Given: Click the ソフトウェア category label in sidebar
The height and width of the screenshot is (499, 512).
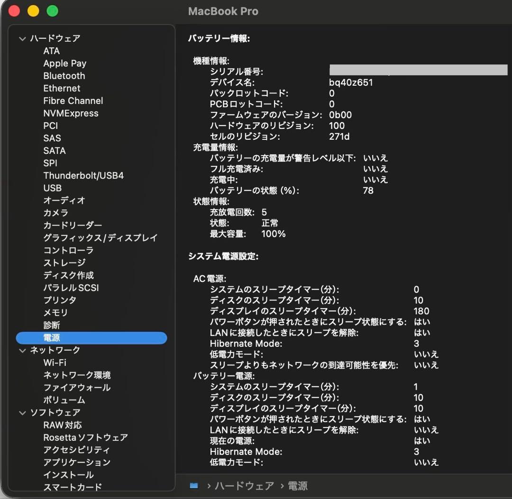Looking at the screenshot, I should 55,412.
